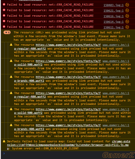
Task: Collapse the group of 6 preload warnings
Action: pos(7,32)
